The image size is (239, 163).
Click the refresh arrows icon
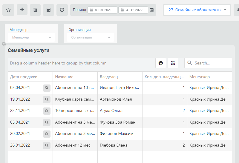pyautogui.click(x=62, y=10)
